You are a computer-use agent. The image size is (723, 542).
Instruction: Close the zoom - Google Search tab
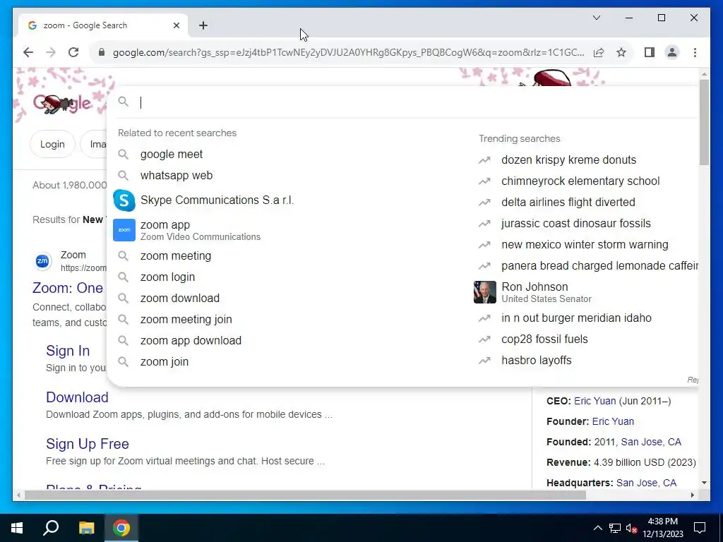[x=176, y=25]
